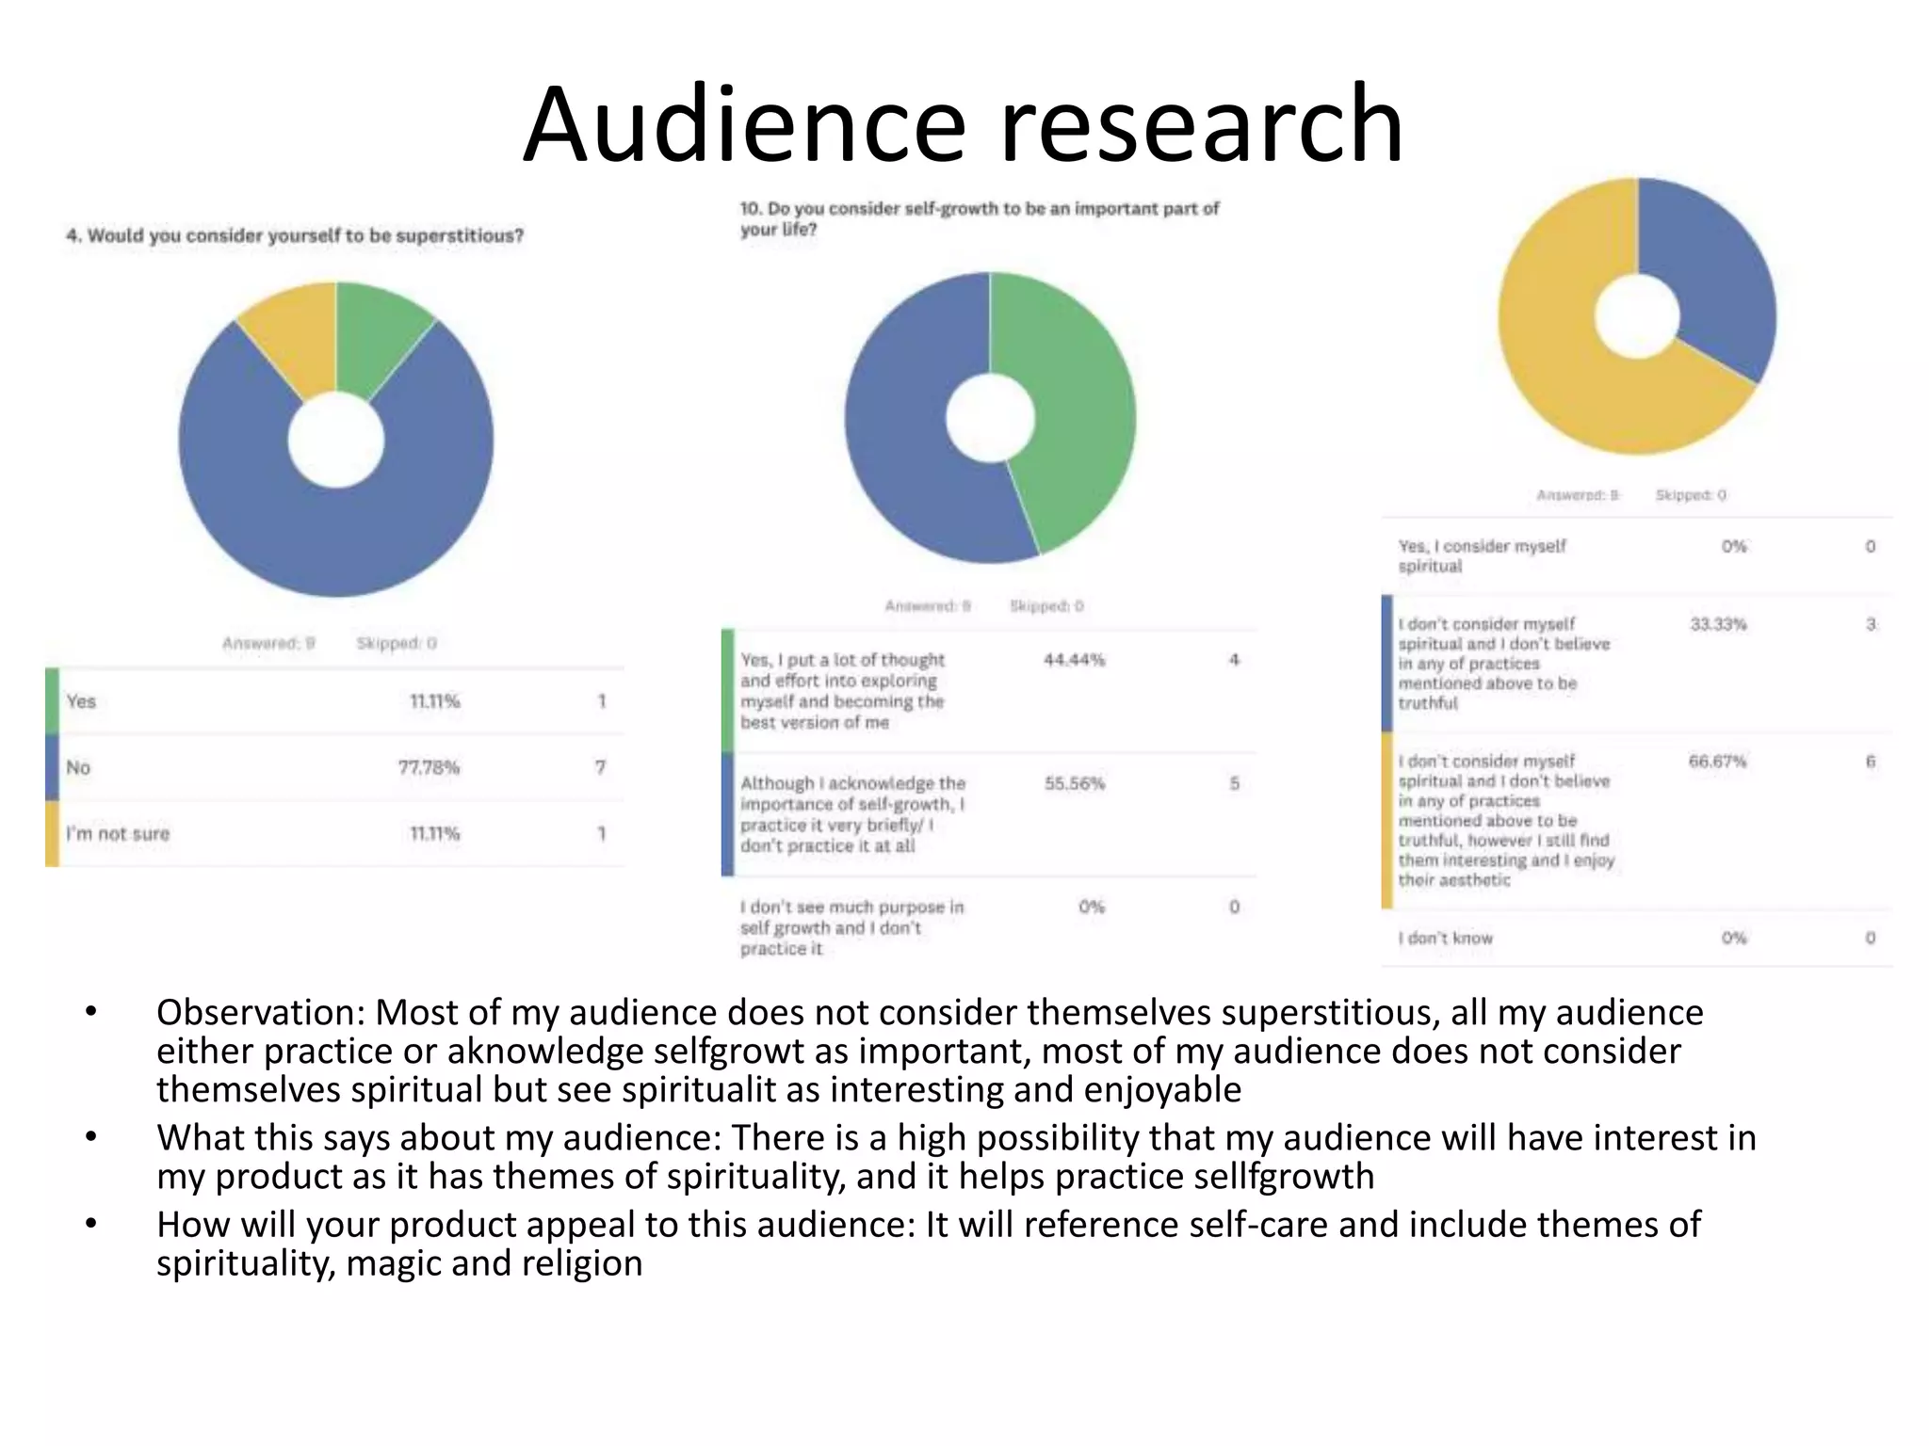
Task: Click the answer ending 'enjoy their aesthetic'
Action: pos(1506,820)
